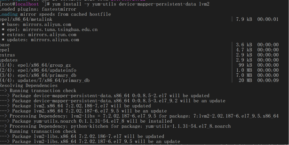
Task: Click the cyan 'Loading' word
Action: (9, 14)
